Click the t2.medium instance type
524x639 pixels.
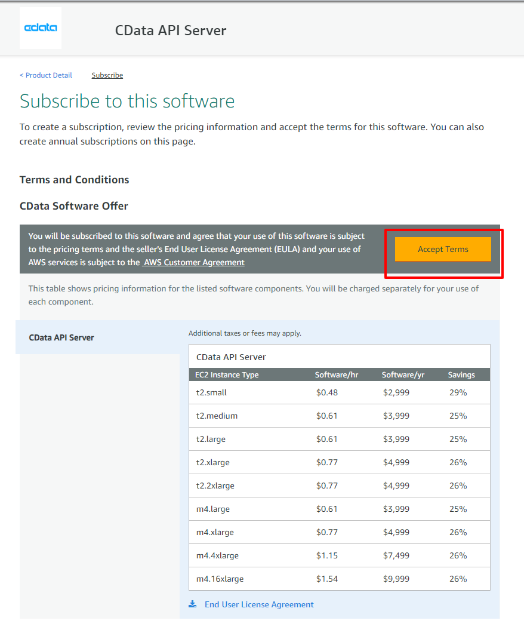pyautogui.click(x=217, y=416)
